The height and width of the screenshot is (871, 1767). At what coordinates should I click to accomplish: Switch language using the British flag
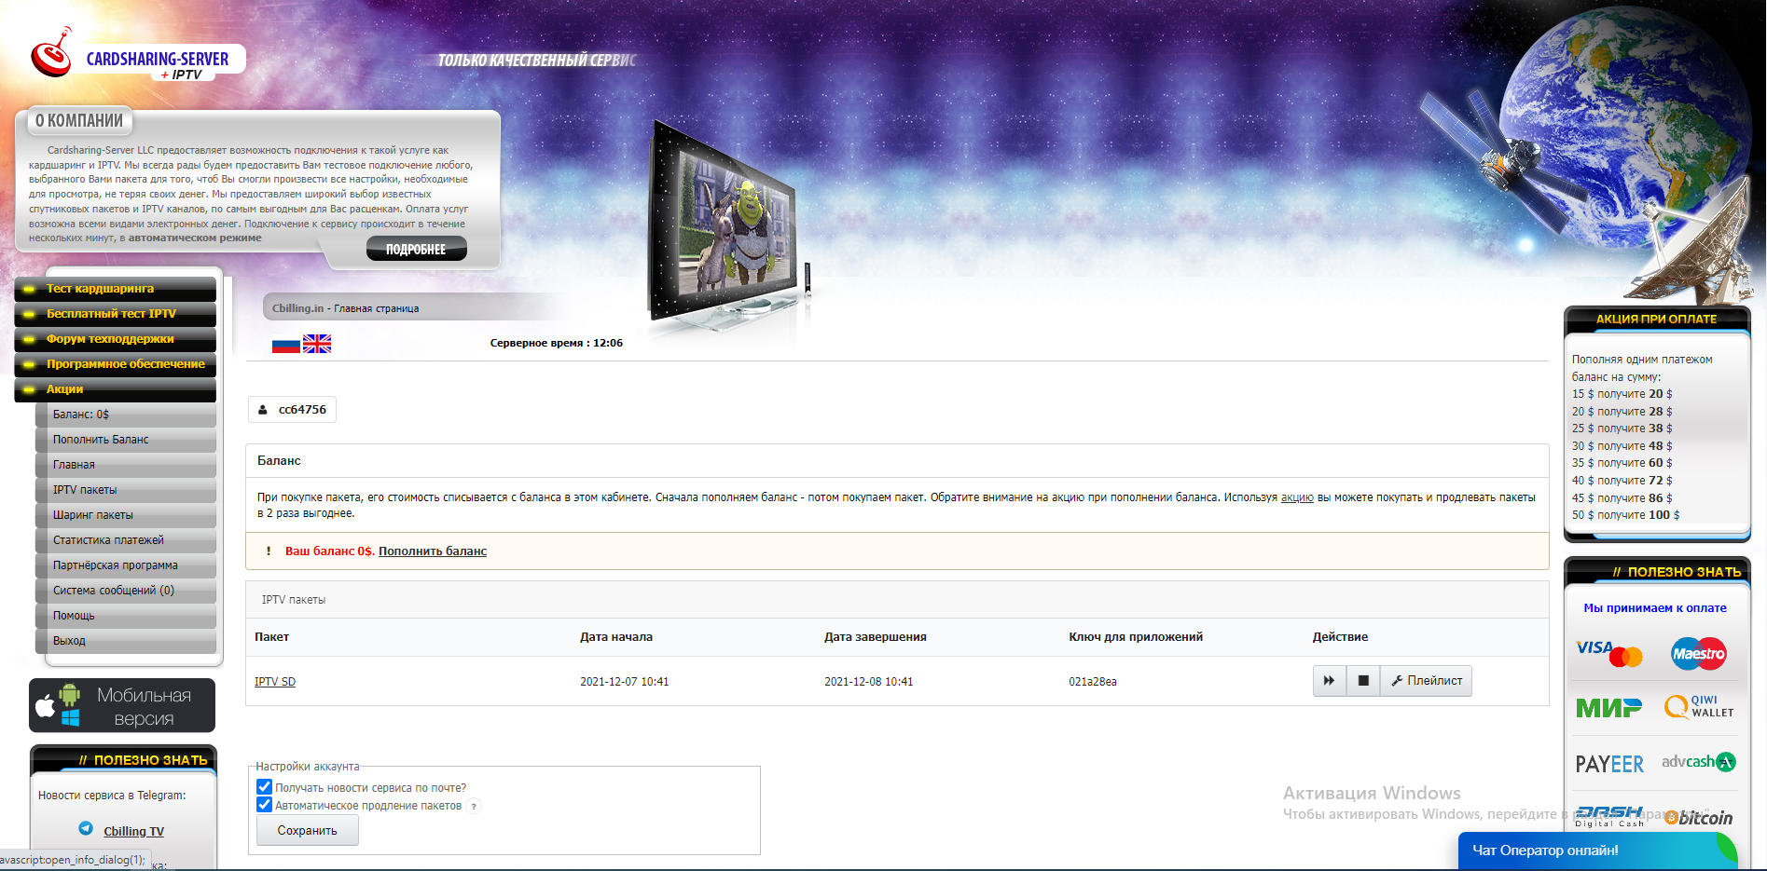point(317,344)
